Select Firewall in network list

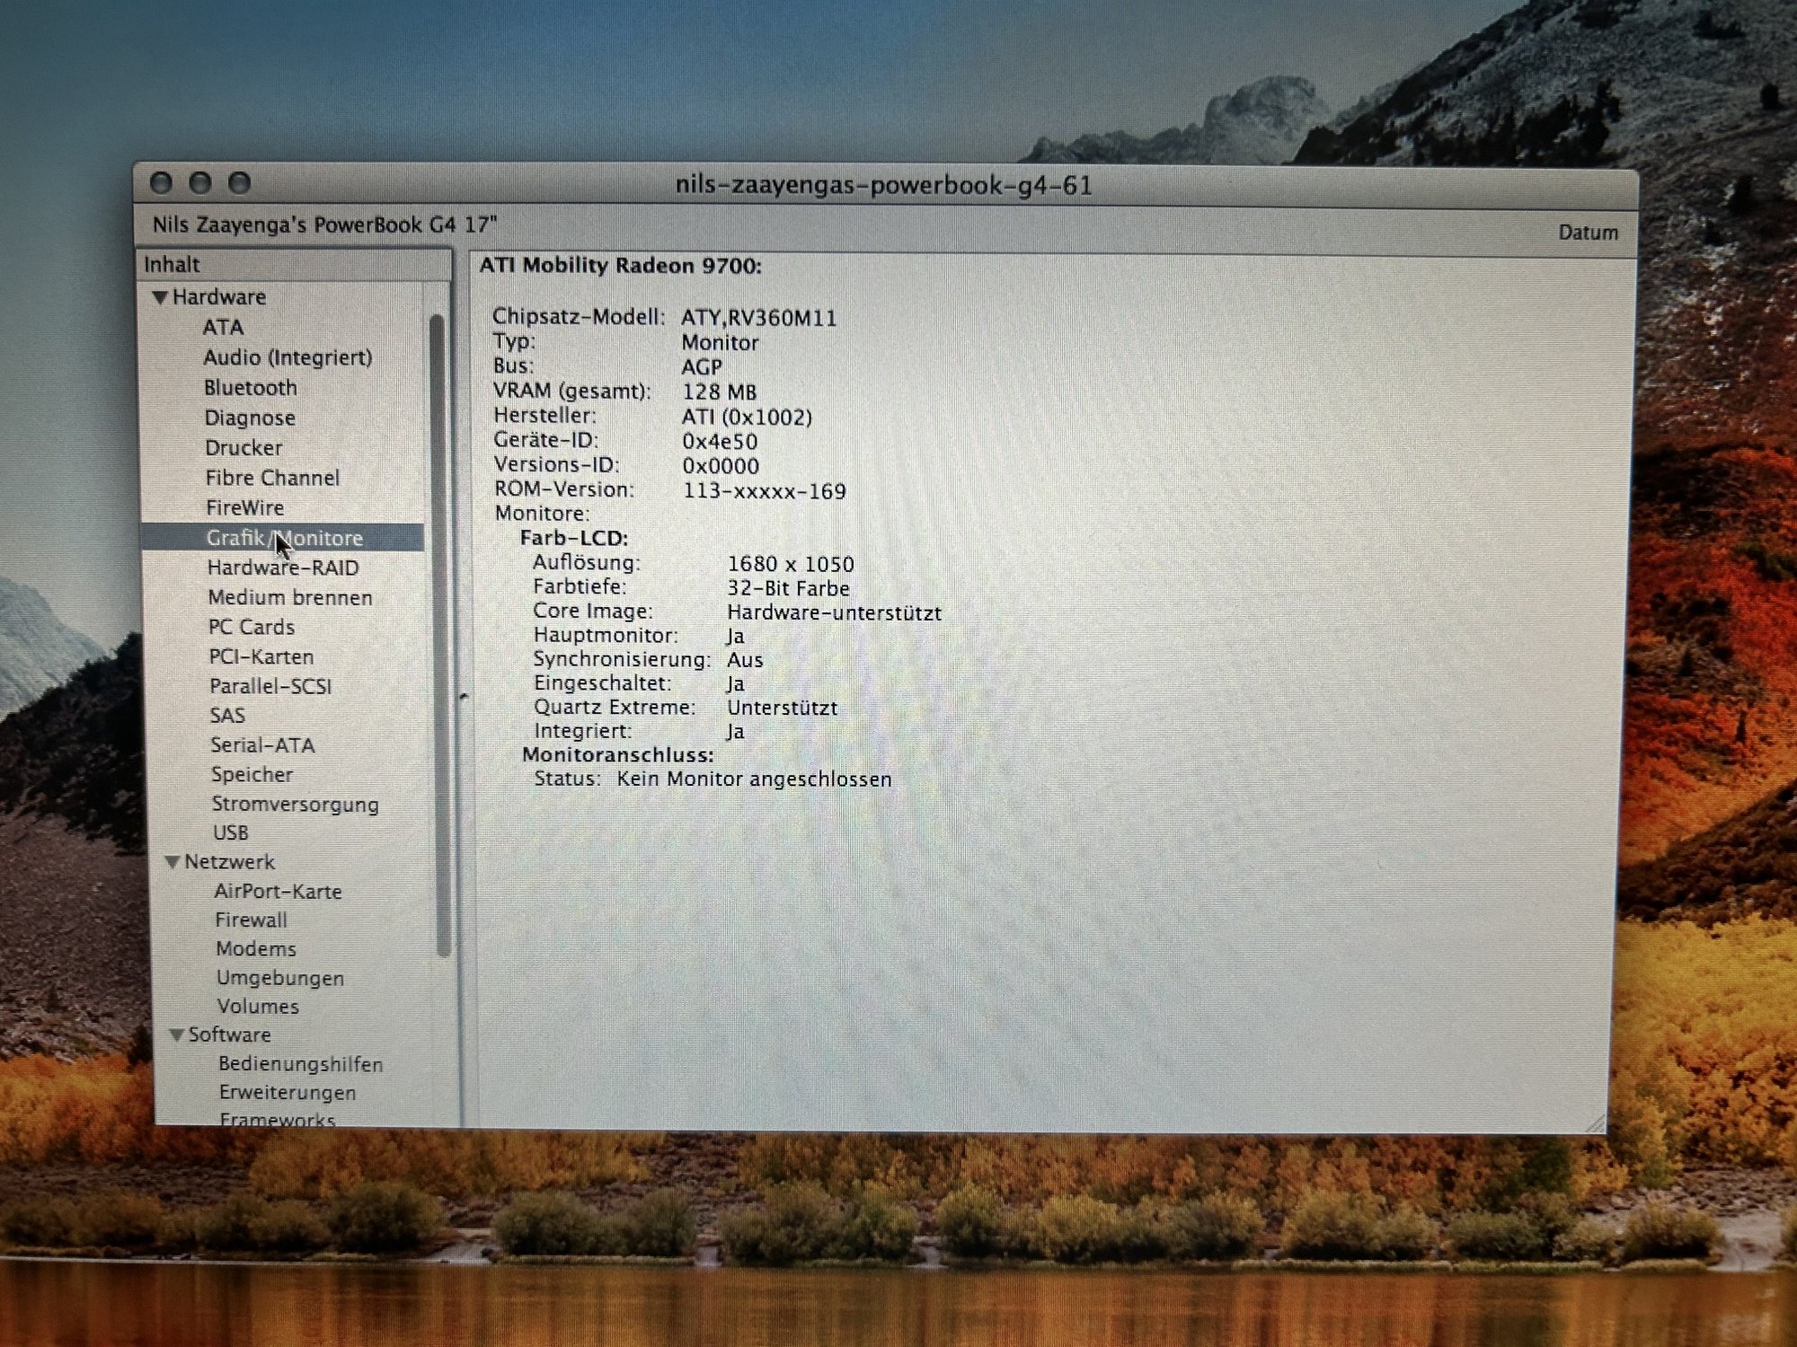[x=251, y=920]
